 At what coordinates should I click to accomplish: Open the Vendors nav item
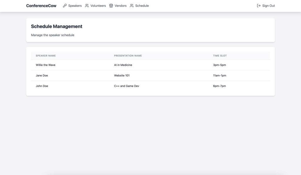(x=121, y=6)
